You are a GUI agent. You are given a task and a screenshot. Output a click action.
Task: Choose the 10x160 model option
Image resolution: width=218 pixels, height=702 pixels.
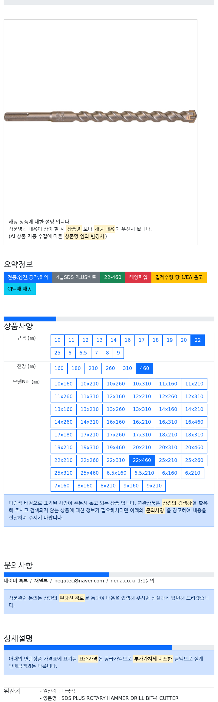(63, 384)
